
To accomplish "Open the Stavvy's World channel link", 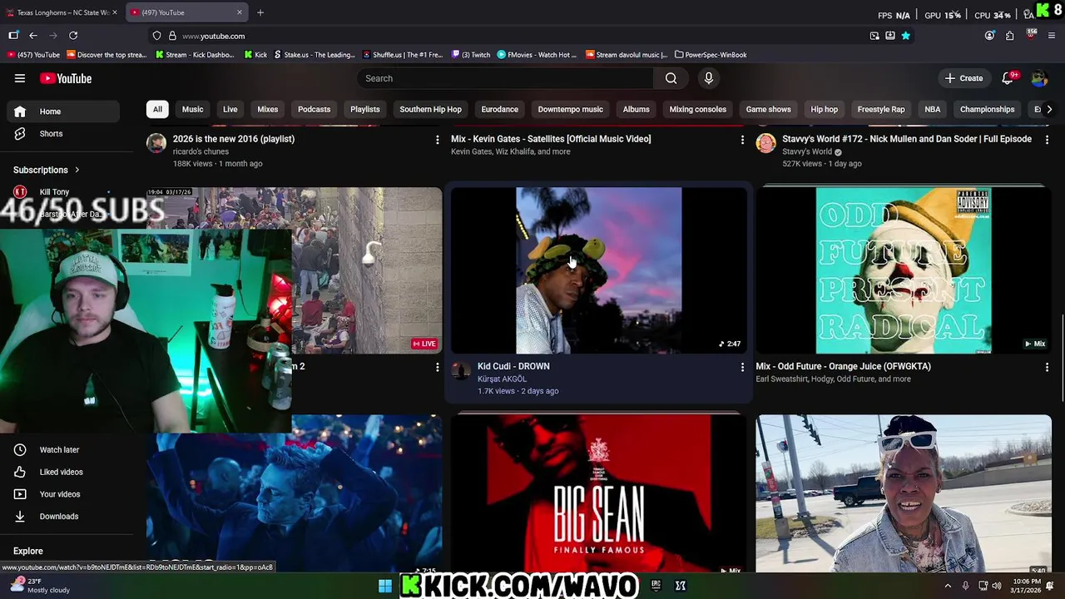I will (807, 151).
